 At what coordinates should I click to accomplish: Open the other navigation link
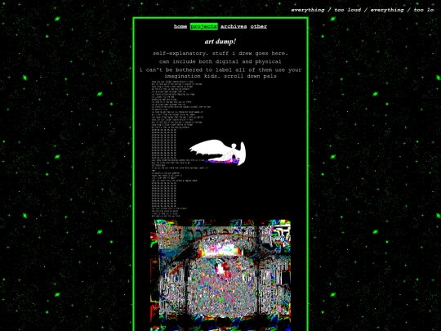pyautogui.click(x=259, y=26)
